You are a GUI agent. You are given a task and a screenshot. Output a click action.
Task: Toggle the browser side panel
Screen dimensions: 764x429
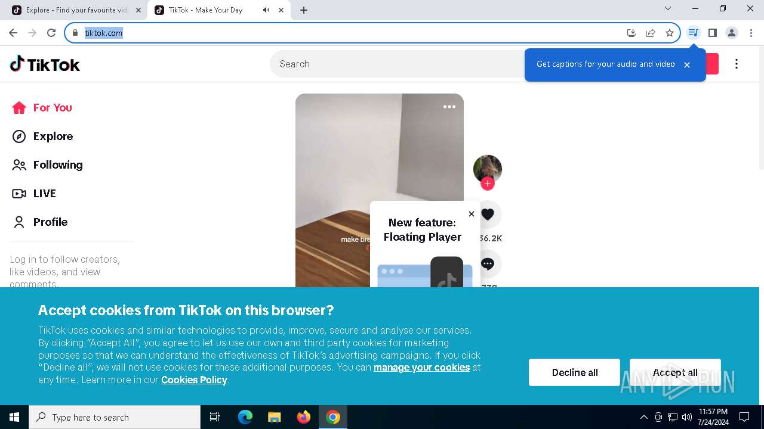pos(712,33)
